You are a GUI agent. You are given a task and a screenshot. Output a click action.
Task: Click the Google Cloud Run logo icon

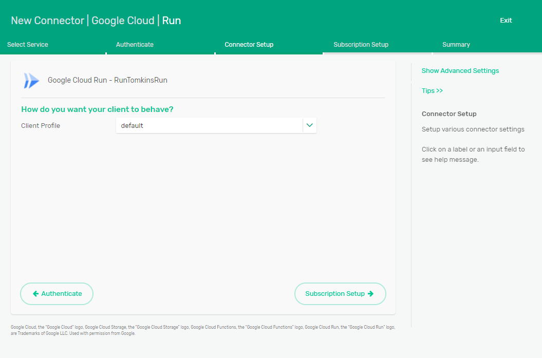coord(31,81)
